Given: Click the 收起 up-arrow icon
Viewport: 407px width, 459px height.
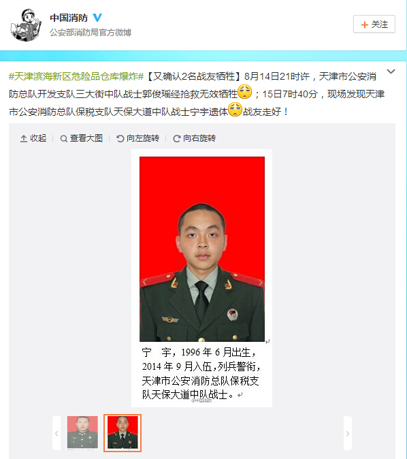Looking at the screenshot, I should point(24,138).
